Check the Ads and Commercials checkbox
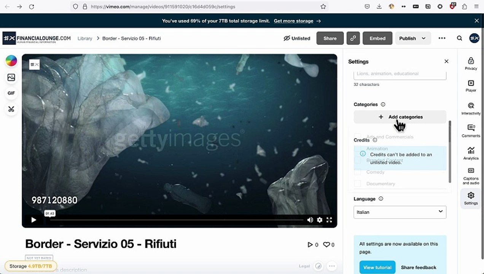This screenshot has width=484, height=274. coord(357,136)
